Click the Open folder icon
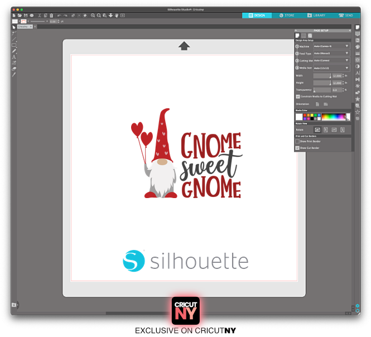Screen dimensions: 371x337 (20, 16)
